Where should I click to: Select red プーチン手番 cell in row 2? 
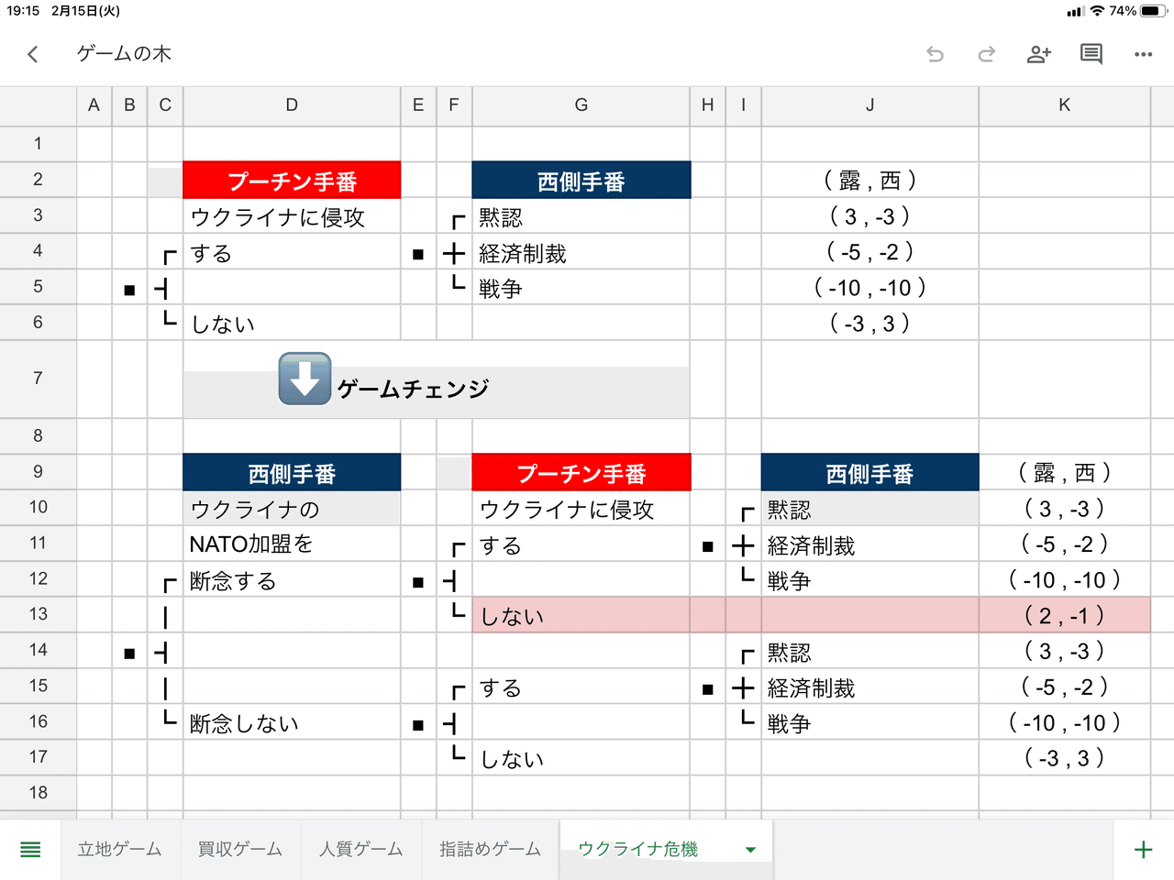pyautogui.click(x=292, y=181)
